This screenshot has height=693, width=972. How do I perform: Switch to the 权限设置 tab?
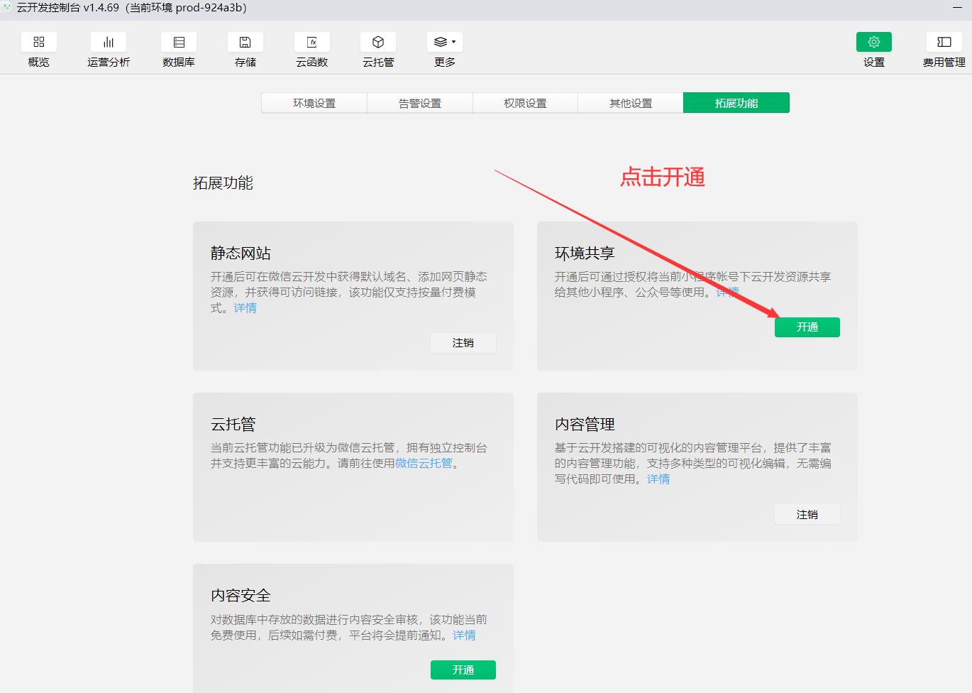coord(525,103)
